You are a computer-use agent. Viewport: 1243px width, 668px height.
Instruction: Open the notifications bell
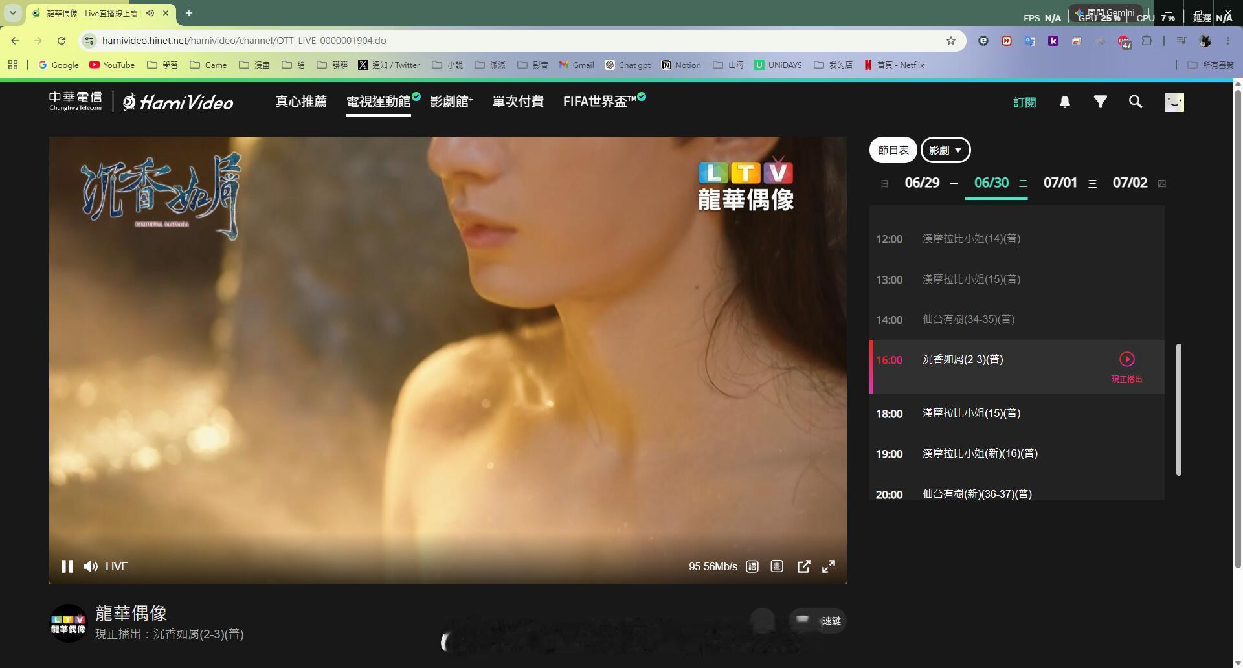[x=1064, y=102]
